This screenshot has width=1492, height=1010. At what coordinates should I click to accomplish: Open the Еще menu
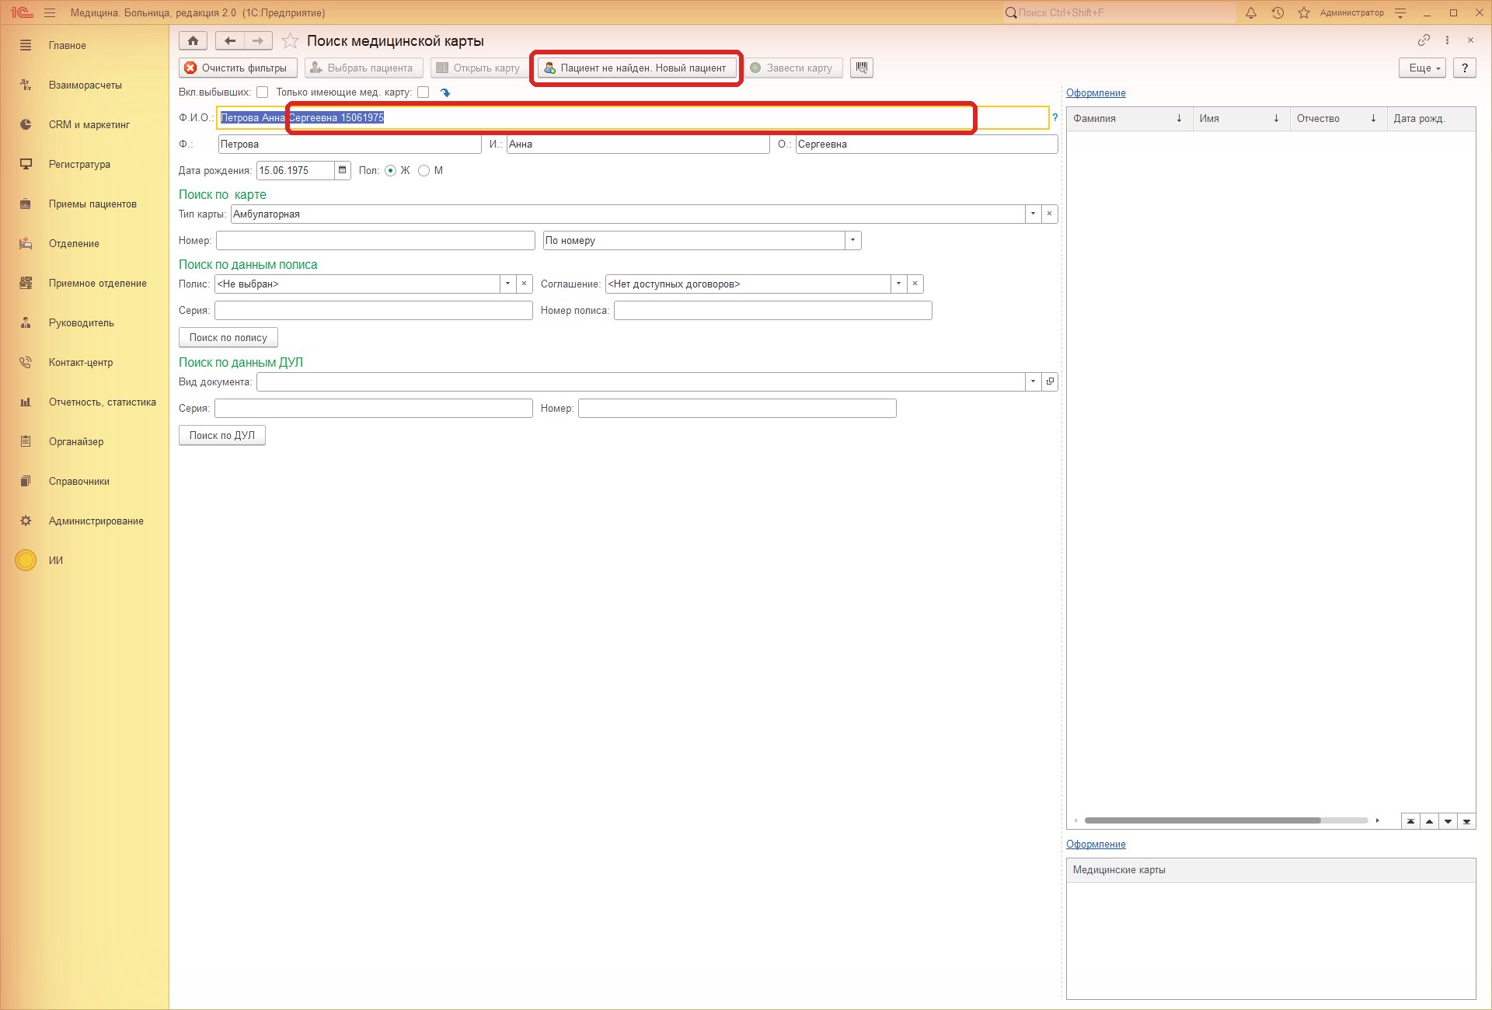1422,68
